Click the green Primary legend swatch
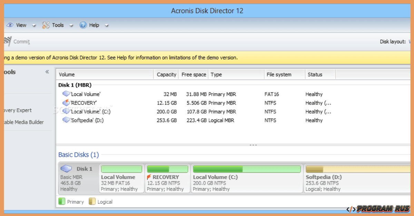This screenshot has height=216, width=414. [62, 201]
